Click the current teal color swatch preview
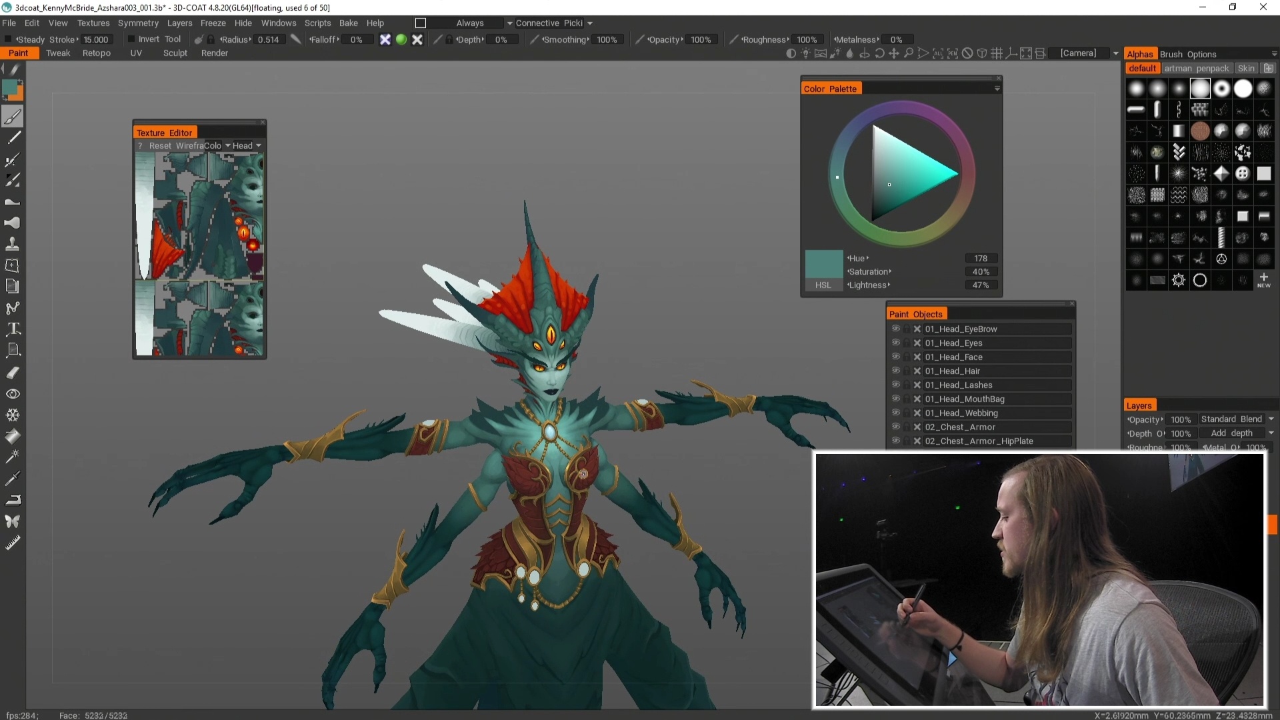 coord(824,264)
